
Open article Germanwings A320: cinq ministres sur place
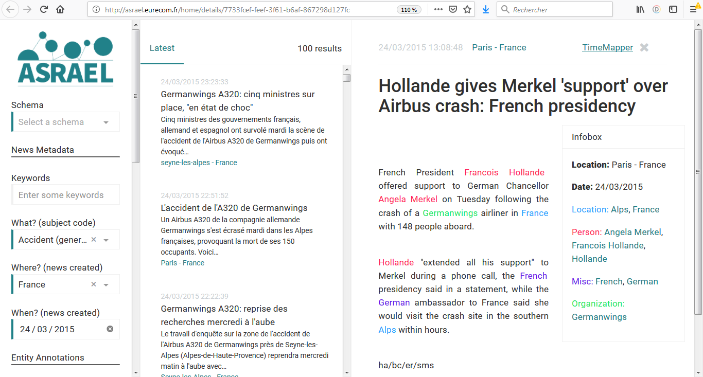click(x=238, y=101)
